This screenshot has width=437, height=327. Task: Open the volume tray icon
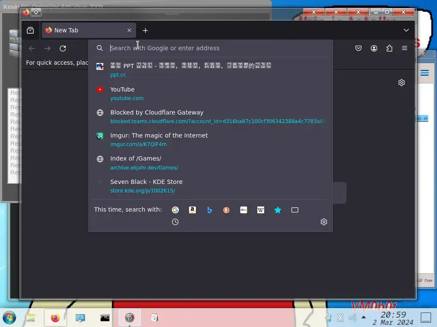point(352,318)
